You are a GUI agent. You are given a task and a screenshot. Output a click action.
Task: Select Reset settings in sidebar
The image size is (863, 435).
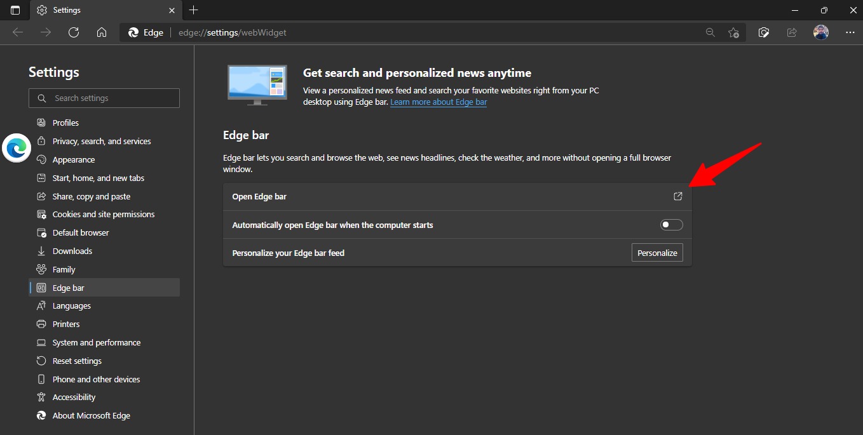coord(104,361)
